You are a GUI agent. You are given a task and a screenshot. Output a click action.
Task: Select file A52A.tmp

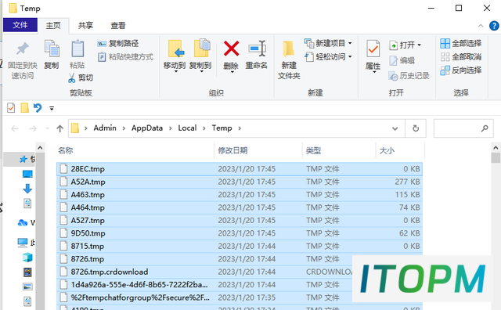pyautogui.click(x=240, y=182)
